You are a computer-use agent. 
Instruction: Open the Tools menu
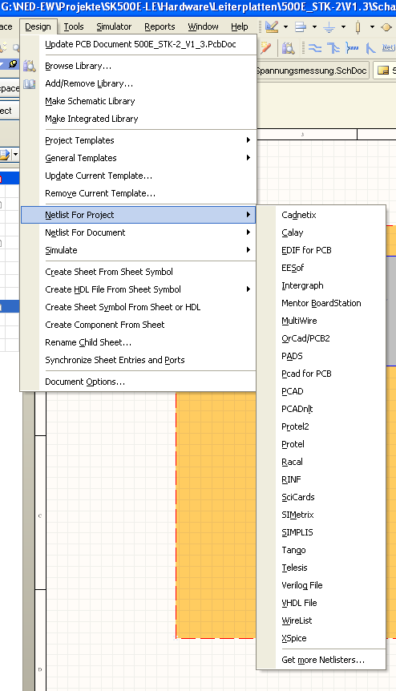(x=74, y=27)
